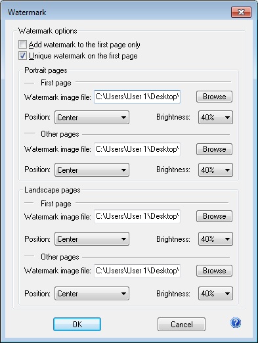Image resolution: width=258 pixels, height=343 pixels.
Task: Browse for Portrait first page watermark image
Action: coord(214,97)
